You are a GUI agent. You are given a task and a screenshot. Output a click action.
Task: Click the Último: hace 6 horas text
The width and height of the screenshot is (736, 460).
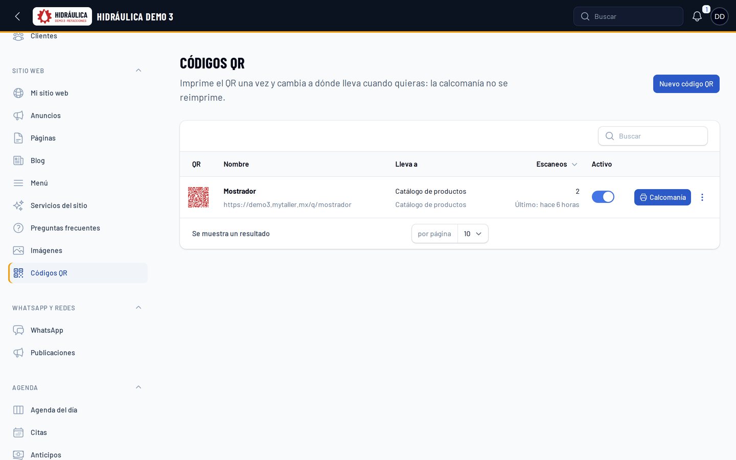coord(547,204)
